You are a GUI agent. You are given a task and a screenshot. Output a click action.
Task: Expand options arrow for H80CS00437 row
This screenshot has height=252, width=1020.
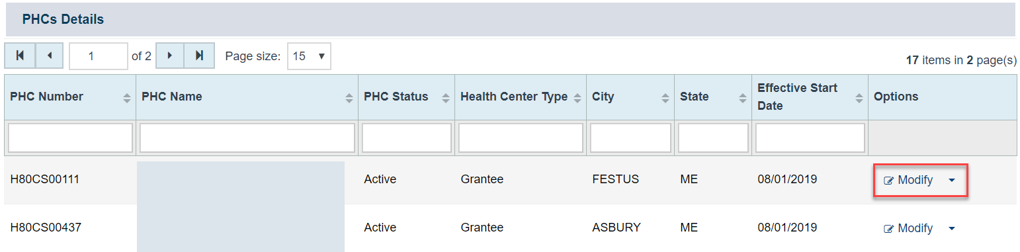tap(952, 228)
